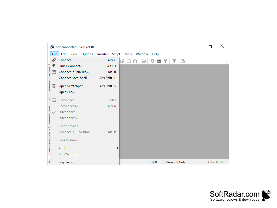The height and width of the screenshot is (208, 277).
Task: Click the Quick Connect lightning icon
Action: [54, 66]
